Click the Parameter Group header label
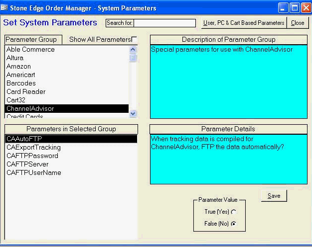The height and width of the screenshot is (247, 312). (x=33, y=39)
